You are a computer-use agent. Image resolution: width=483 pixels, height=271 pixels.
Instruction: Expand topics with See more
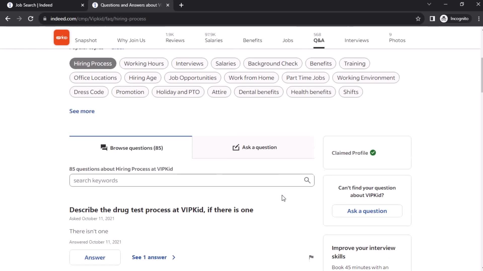(x=82, y=111)
